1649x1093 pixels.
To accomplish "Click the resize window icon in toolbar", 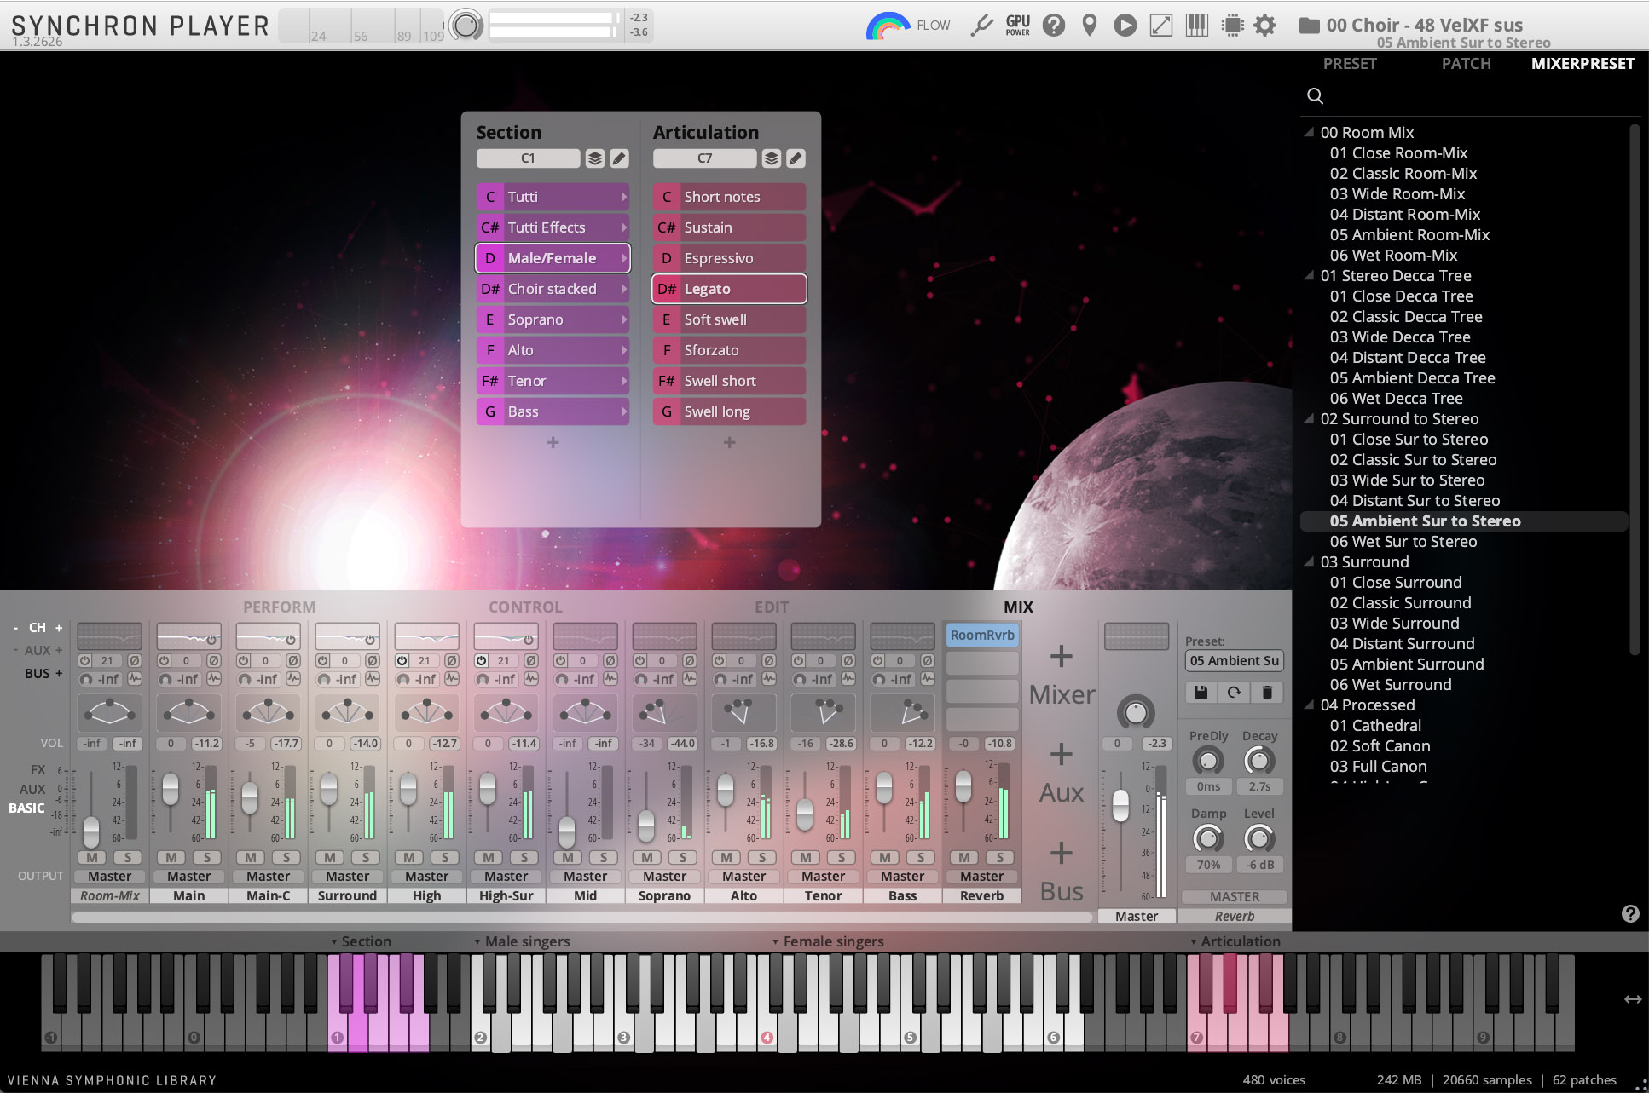I will pos(1160,26).
